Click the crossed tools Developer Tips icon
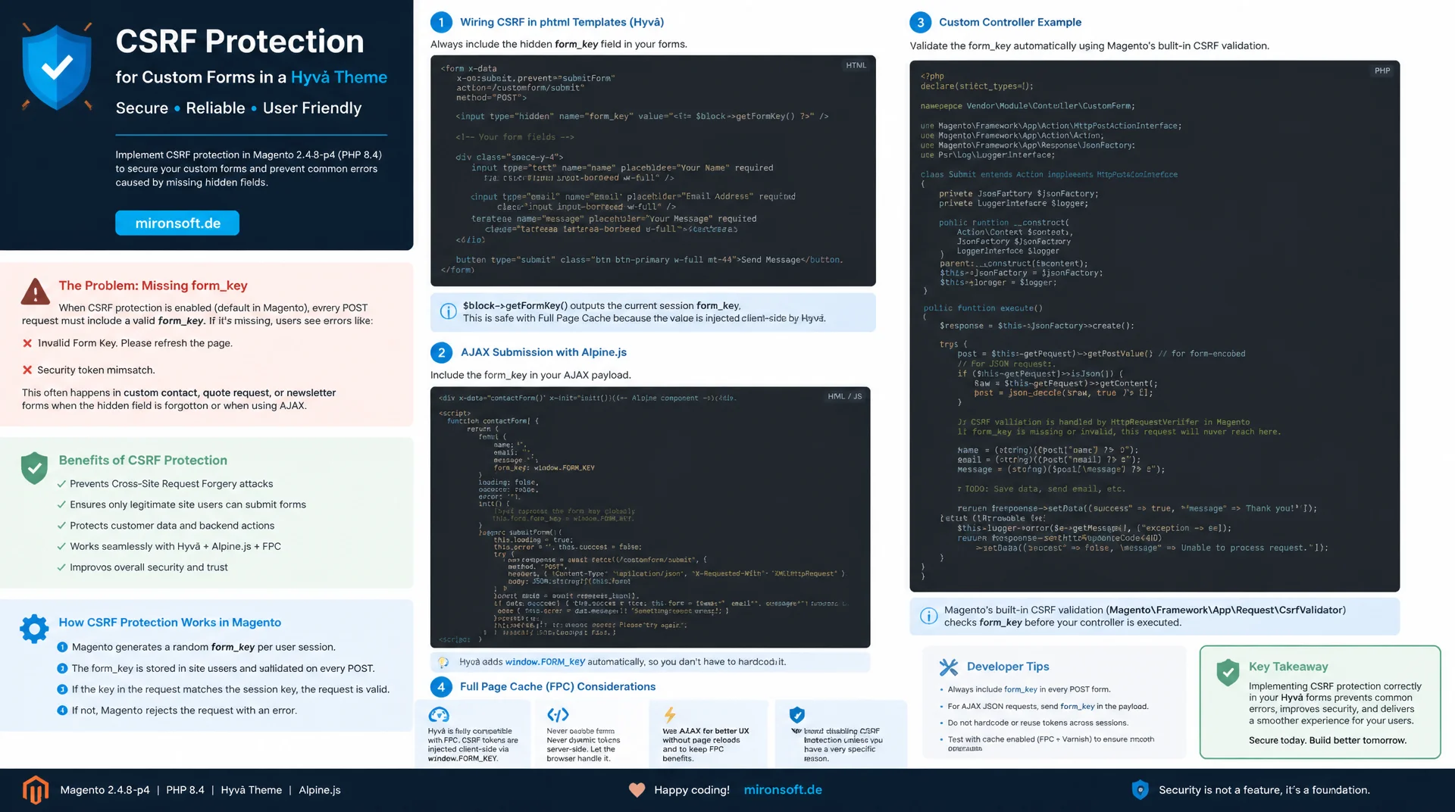 949,667
